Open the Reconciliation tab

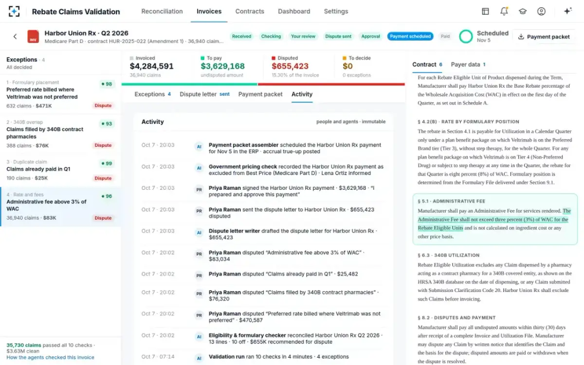tap(162, 11)
